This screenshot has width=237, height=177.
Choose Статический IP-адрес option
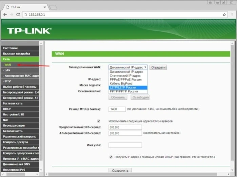pyautogui.click(x=128, y=76)
